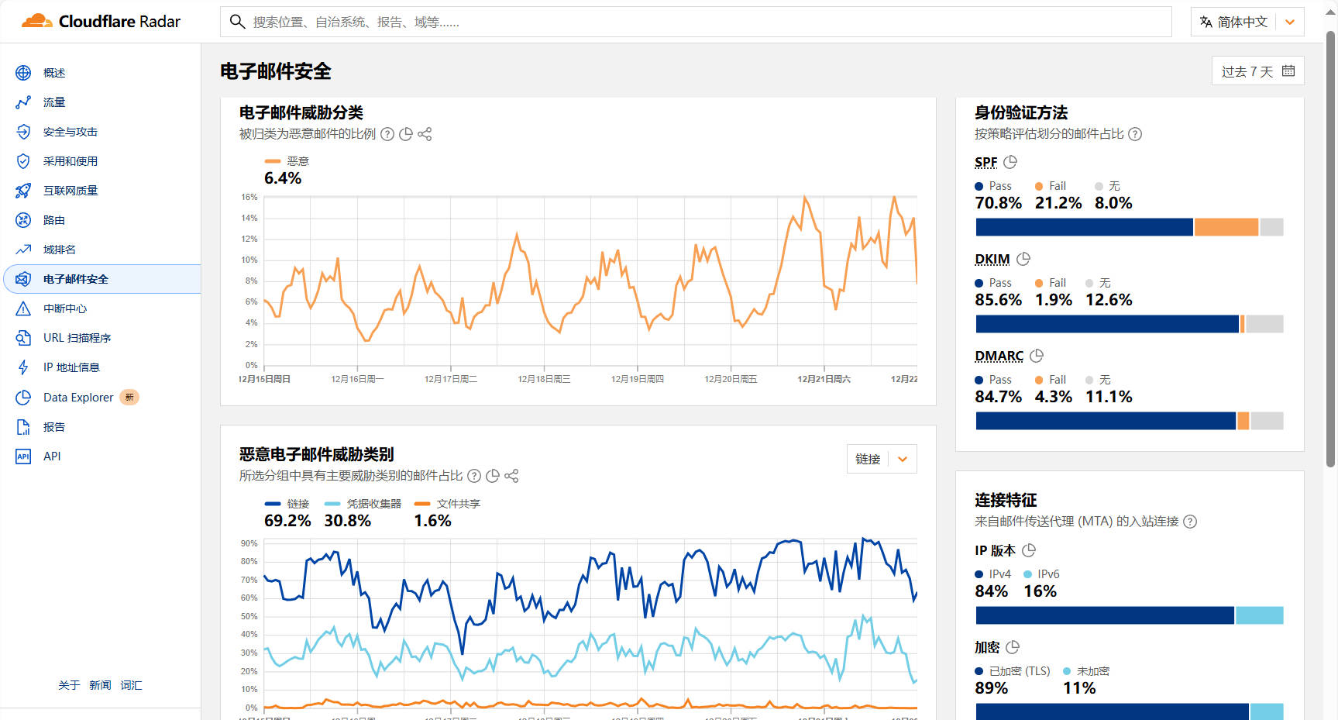1338x720 pixels.
Task: Open explorer icon next to DKIM
Action: (1023, 259)
